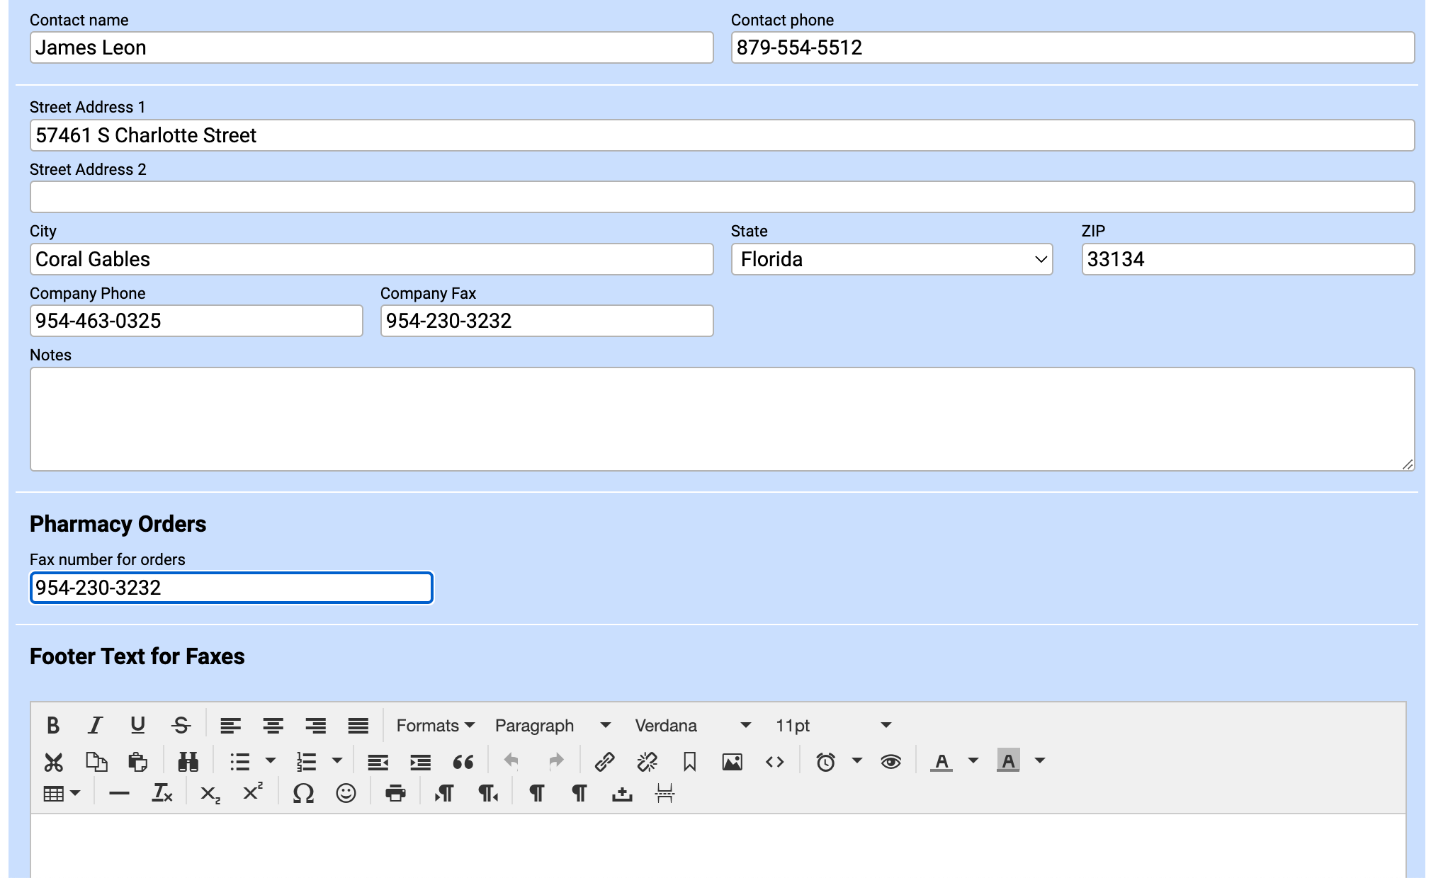Insert a blockquote with quote icon
Image resolution: width=1431 pixels, height=878 pixels.
pyautogui.click(x=463, y=762)
